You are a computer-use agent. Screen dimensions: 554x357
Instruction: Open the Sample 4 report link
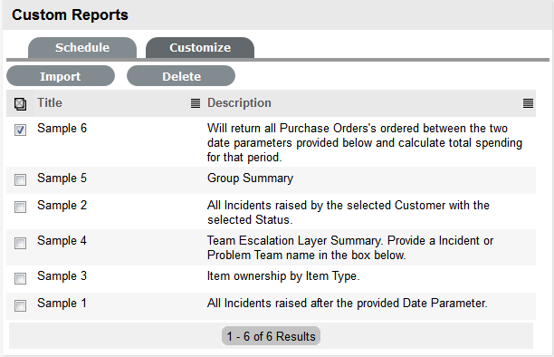pyautogui.click(x=62, y=241)
